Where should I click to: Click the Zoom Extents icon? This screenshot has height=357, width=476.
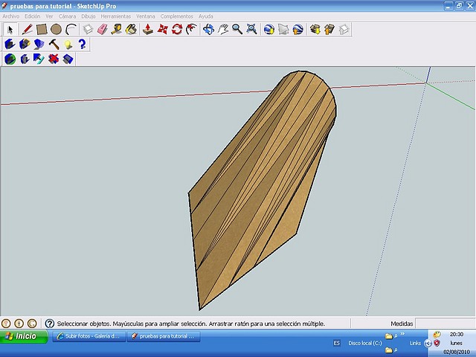click(252, 30)
